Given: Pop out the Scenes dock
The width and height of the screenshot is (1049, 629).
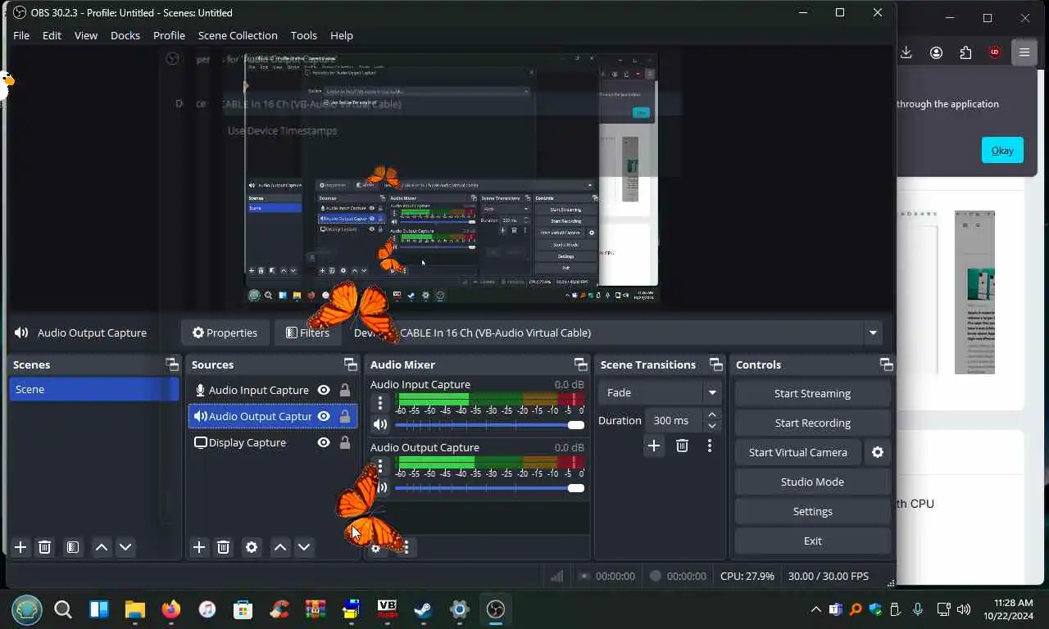Looking at the screenshot, I should (172, 364).
